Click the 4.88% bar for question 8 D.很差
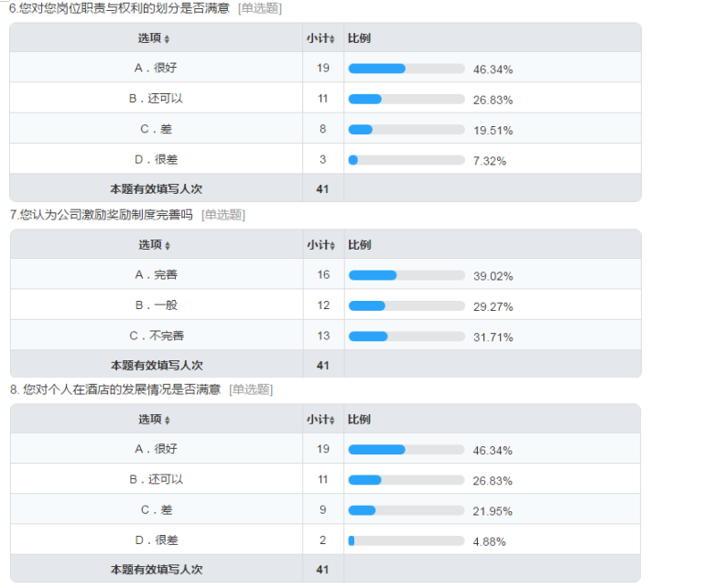This screenshot has width=704, height=588. click(406, 541)
